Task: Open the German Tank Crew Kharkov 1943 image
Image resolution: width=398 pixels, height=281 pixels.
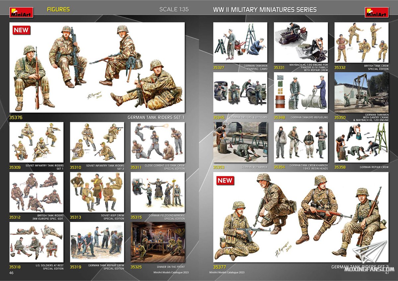Action: pos(301,142)
